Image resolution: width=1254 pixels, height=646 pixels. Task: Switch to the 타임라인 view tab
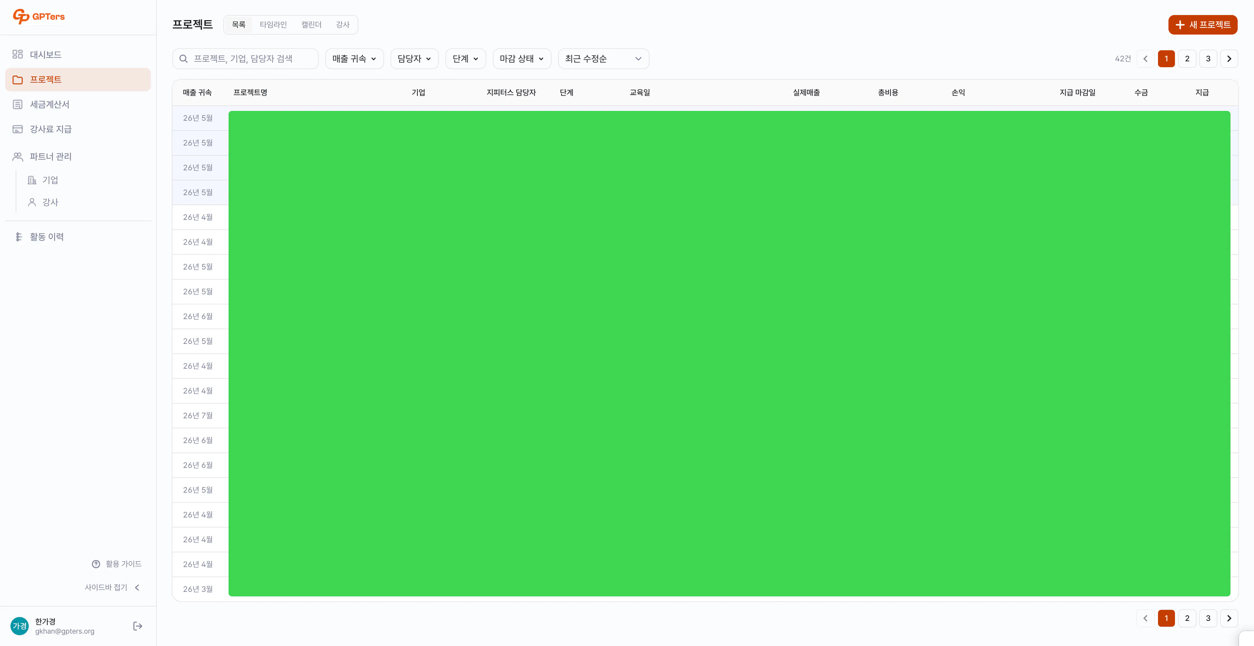(273, 25)
